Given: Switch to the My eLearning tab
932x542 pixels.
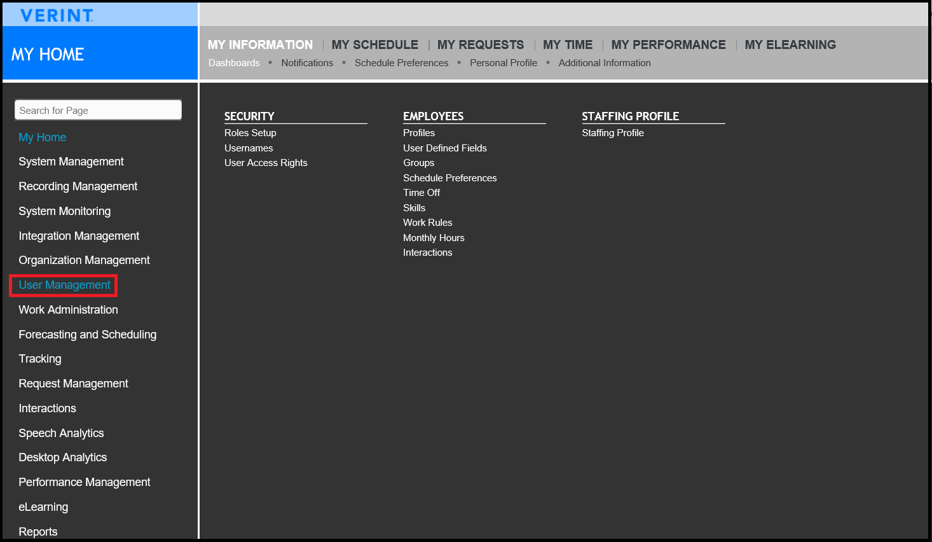Looking at the screenshot, I should 790,45.
